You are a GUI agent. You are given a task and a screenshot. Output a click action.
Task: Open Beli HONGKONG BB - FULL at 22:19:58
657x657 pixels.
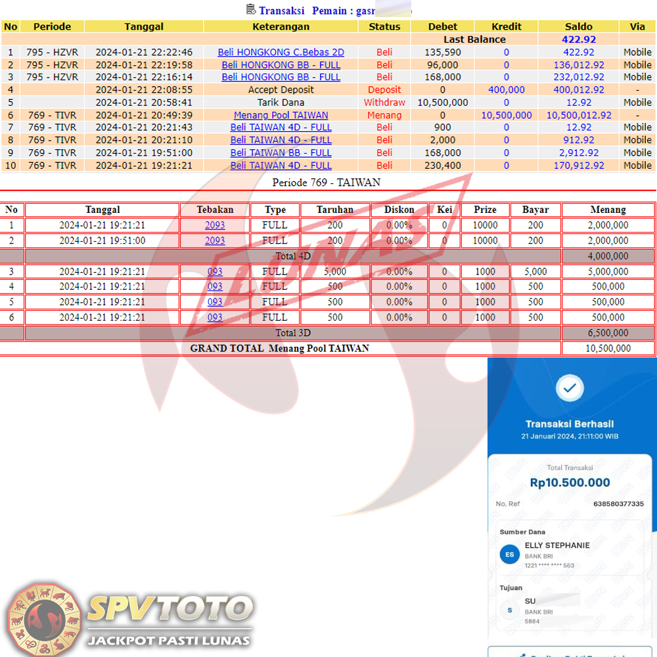(x=281, y=64)
